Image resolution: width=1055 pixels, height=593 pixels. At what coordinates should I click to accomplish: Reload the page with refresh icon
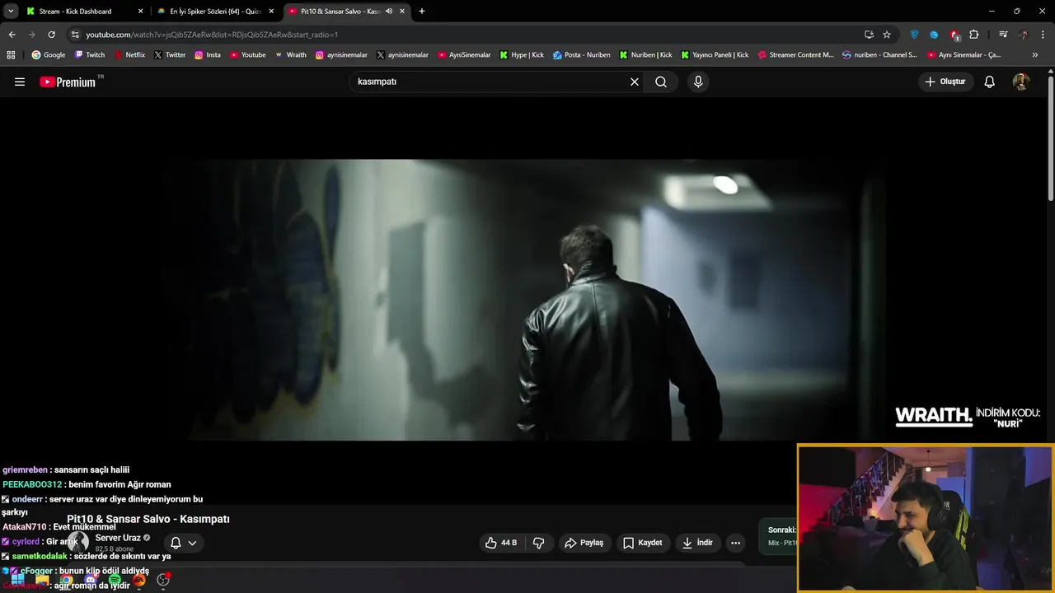(51, 35)
